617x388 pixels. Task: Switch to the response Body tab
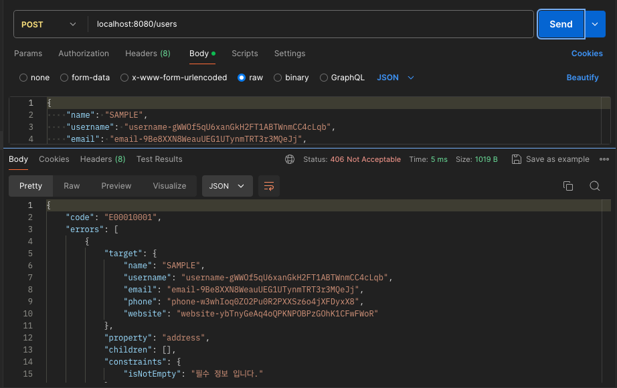point(18,159)
